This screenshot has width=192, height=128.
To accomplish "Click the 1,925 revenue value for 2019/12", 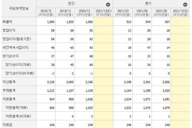I will tap(70, 22).
